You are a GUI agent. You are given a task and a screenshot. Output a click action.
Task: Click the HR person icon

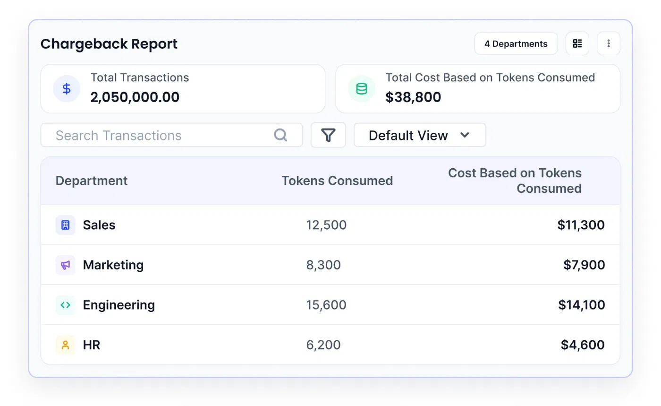[x=65, y=345]
